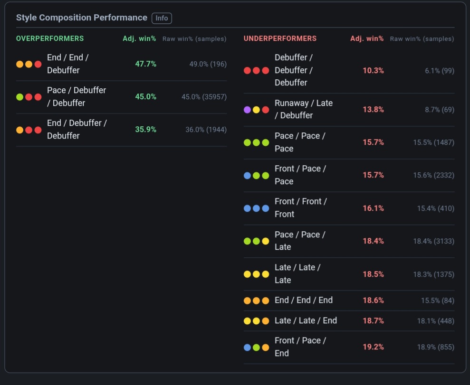The width and height of the screenshot is (470, 385).
Task: Click the 6.1% (99) raw win value
Action: point(440,71)
